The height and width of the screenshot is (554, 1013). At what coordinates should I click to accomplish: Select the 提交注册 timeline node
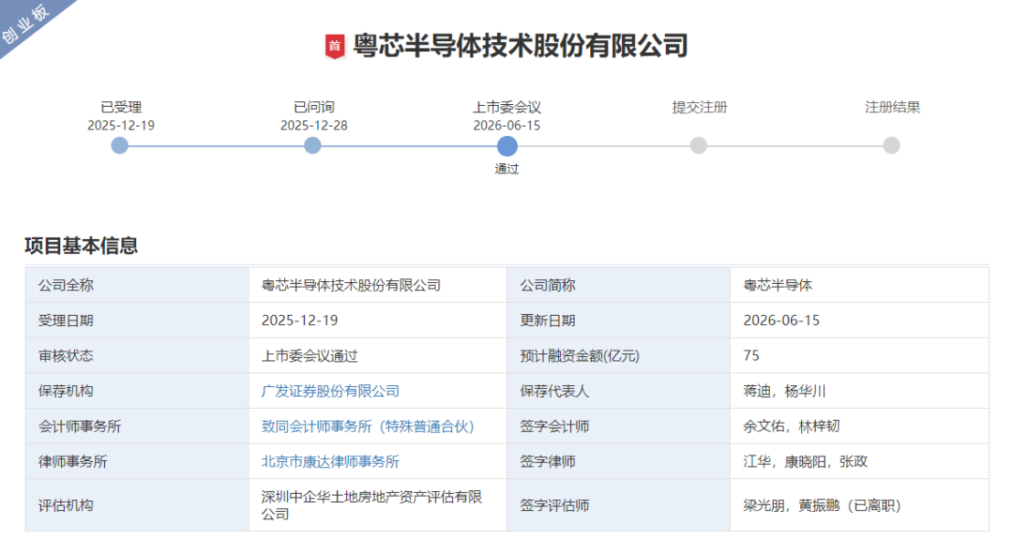(699, 146)
